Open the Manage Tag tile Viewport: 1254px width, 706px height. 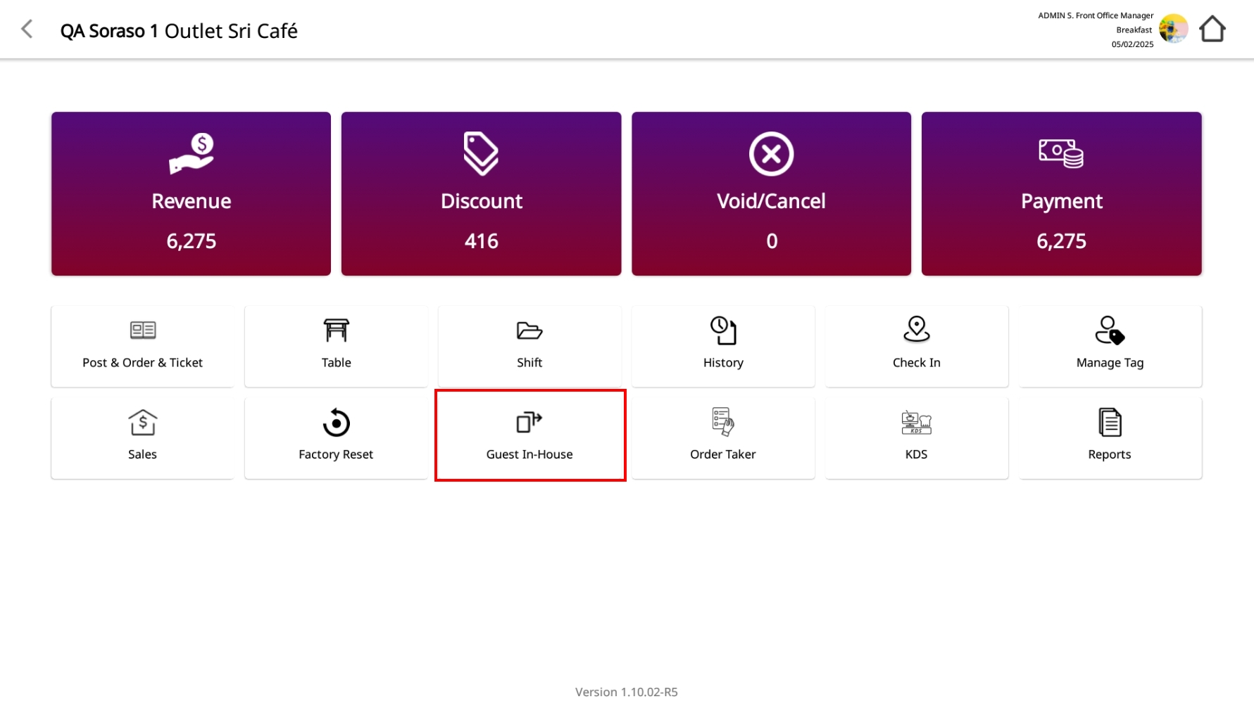pyautogui.click(x=1110, y=346)
